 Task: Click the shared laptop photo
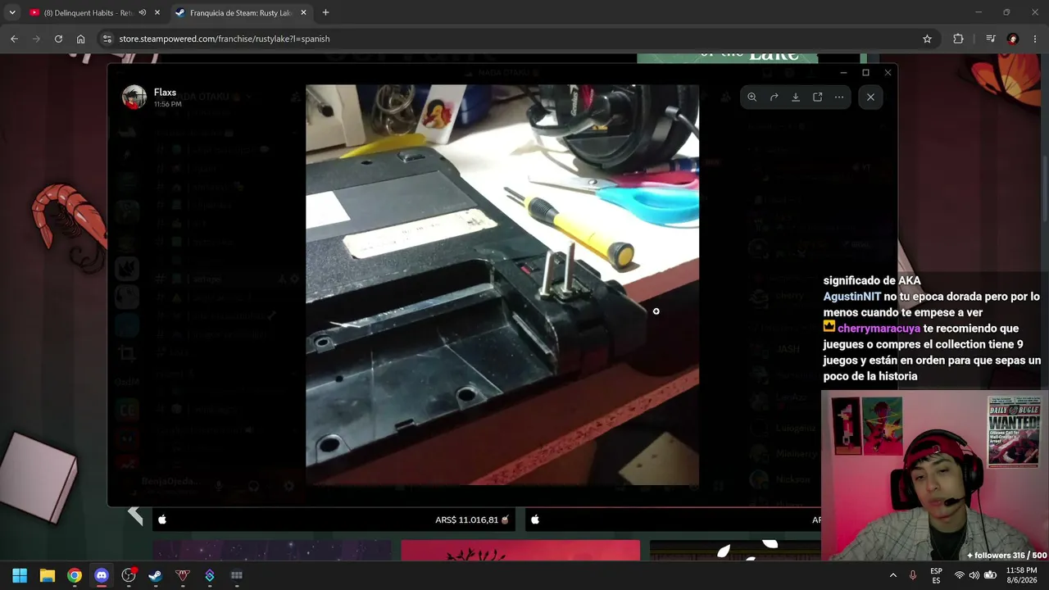click(502, 284)
